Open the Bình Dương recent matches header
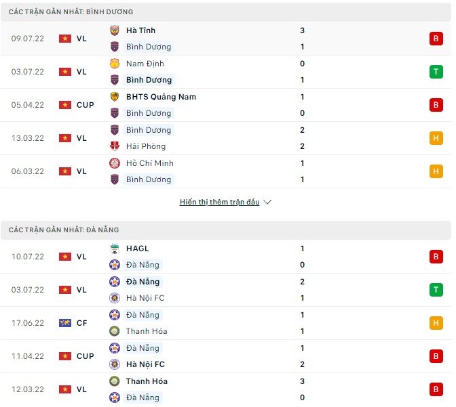This screenshot has height=407, width=456. click(71, 12)
